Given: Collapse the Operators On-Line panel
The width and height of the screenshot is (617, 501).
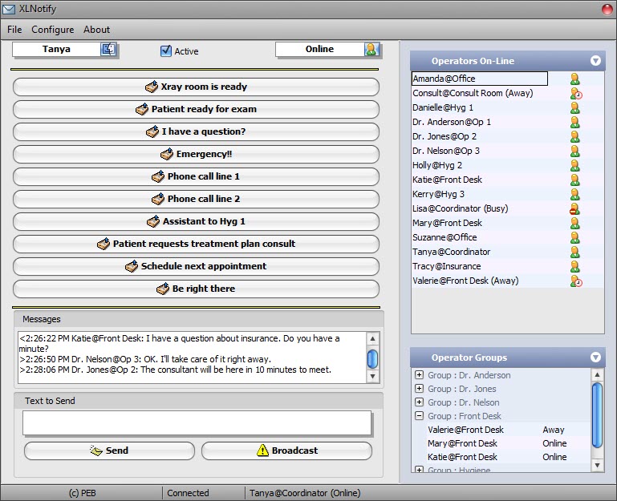Looking at the screenshot, I should point(595,61).
